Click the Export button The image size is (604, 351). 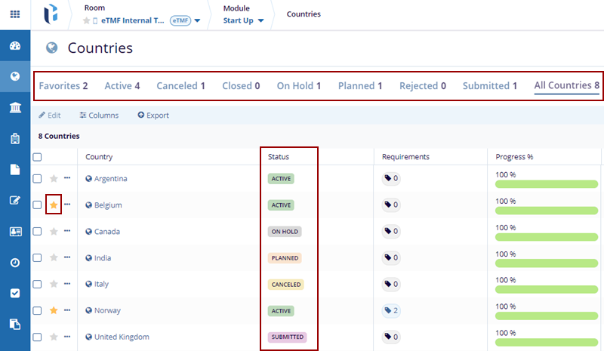pos(153,115)
